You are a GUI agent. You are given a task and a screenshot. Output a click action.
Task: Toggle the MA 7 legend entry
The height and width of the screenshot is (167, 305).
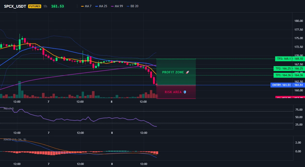(86, 6)
